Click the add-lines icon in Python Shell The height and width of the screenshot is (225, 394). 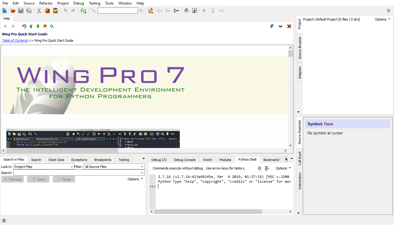click(267, 168)
